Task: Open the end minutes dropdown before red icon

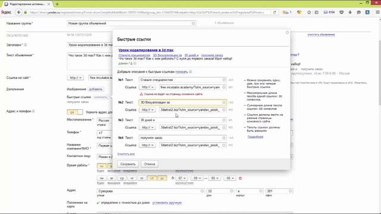Action: pos(230,178)
